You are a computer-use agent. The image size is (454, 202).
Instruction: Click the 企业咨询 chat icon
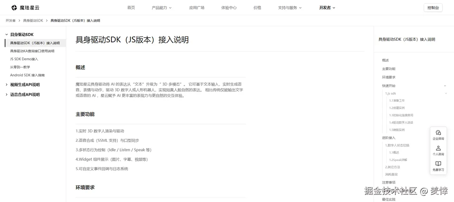pos(438,133)
